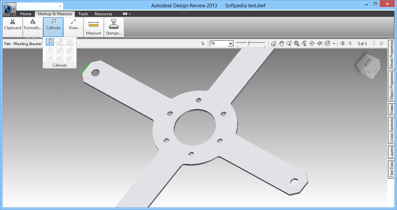Pick the Pan tool from the navigation bar
Viewport: 397px width, 210px height.
tap(281, 43)
